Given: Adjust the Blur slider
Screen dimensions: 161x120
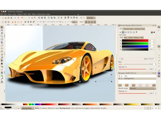Looking at the screenshot, I should [134, 64].
